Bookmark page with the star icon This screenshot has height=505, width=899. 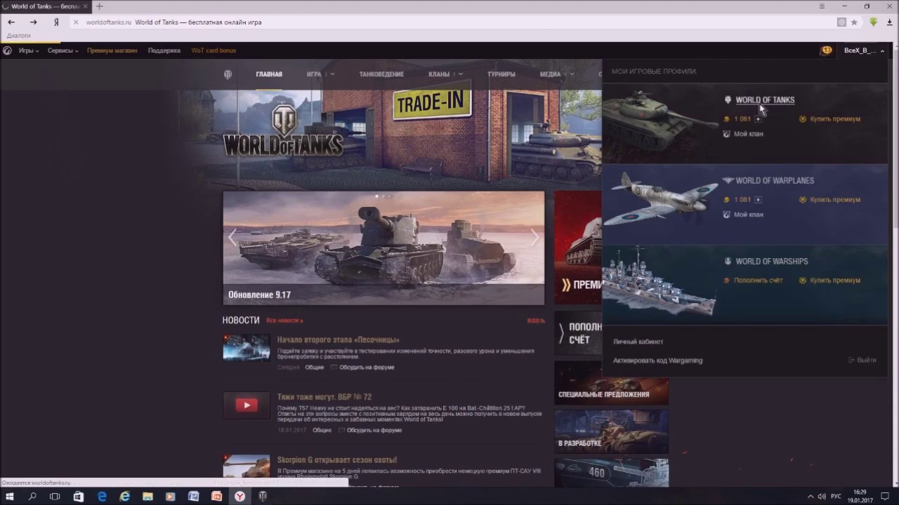[854, 22]
